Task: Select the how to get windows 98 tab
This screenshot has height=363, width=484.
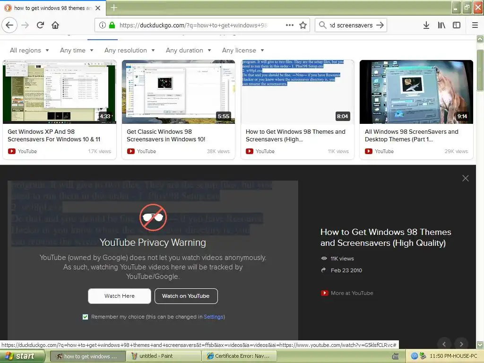Action: click(x=53, y=8)
